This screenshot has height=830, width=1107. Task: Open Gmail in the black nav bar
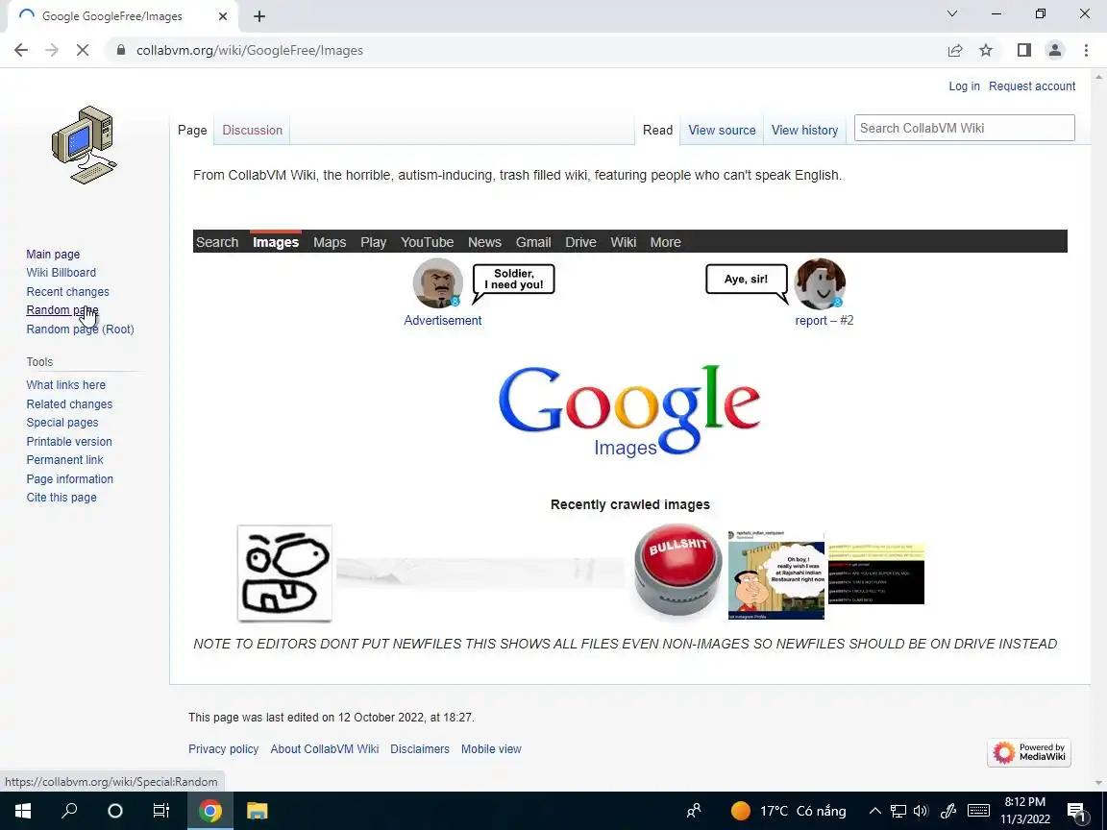tap(533, 242)
